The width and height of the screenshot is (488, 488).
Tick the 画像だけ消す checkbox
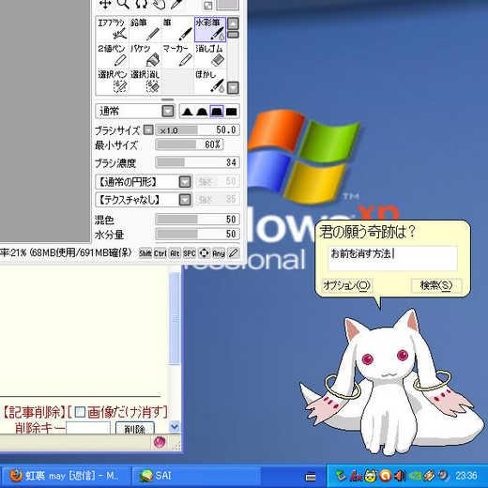click(81, 412)
